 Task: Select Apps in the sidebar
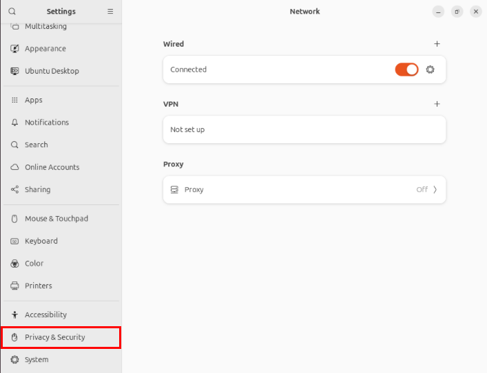[61, 100]
